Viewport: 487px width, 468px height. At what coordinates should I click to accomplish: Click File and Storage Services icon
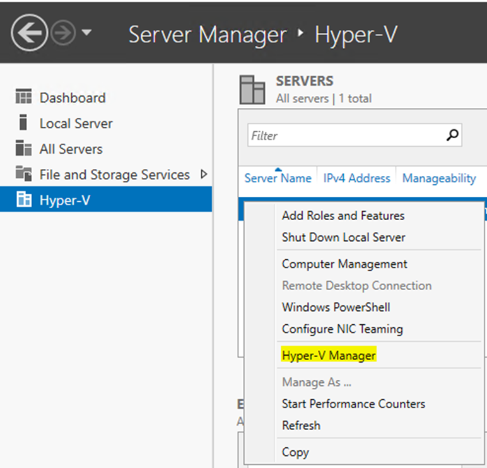[23, 173]
